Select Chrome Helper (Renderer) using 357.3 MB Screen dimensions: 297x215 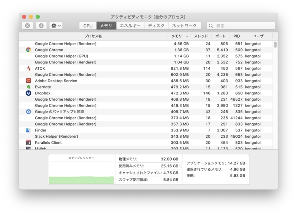tap(146, 124)
